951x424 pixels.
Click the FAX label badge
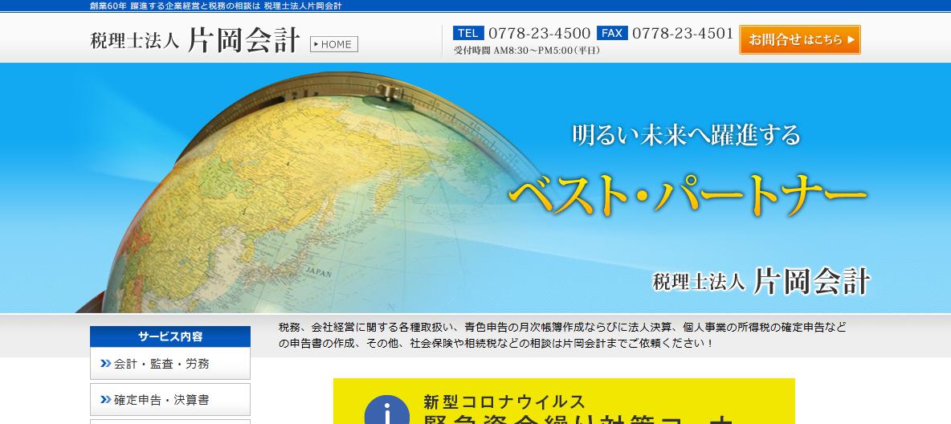pyautogui.click(x=612, y=34)
